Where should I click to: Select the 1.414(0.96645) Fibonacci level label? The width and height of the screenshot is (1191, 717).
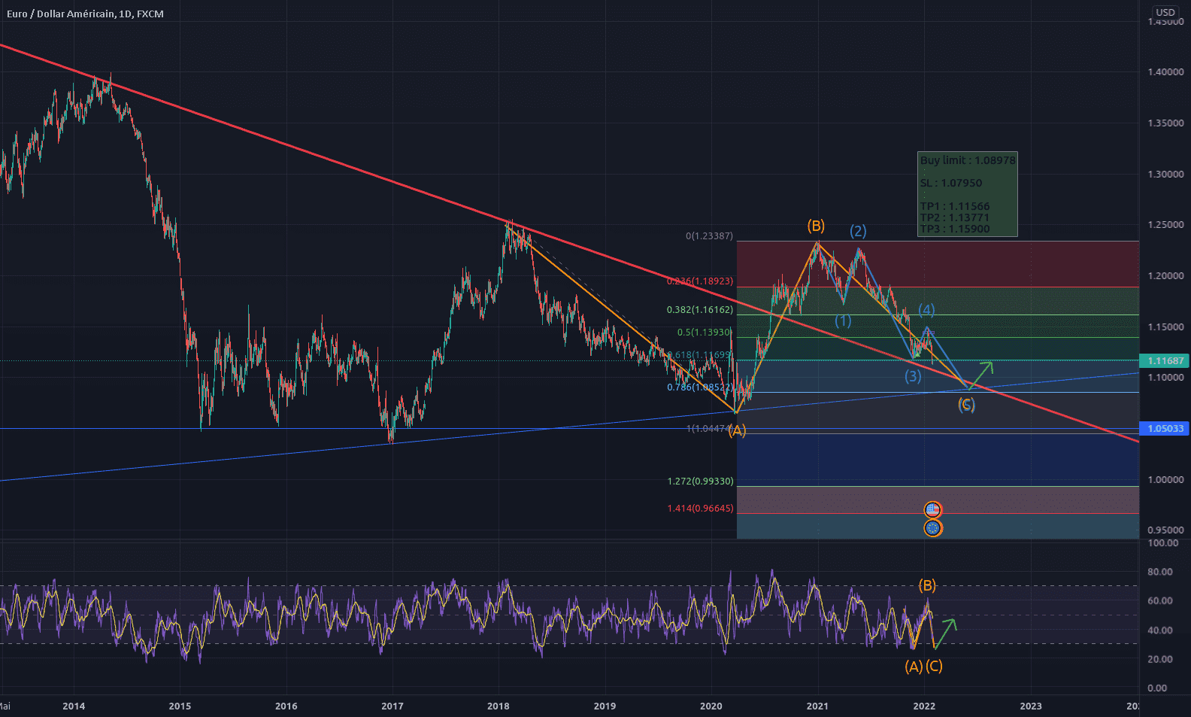[699, 509]
